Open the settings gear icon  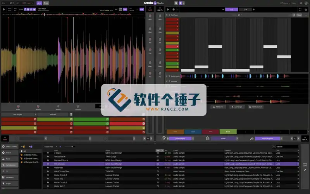[300, 3]
